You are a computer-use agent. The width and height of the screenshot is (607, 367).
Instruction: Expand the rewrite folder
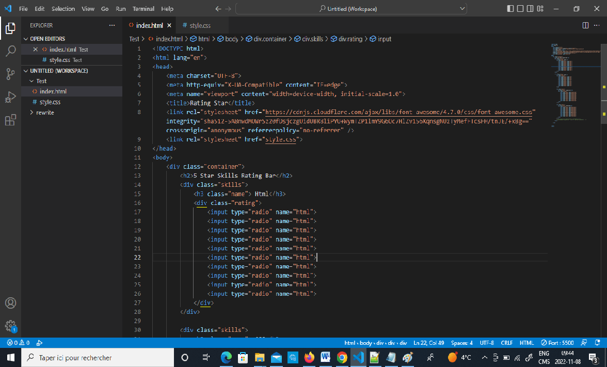coord(32,113)
